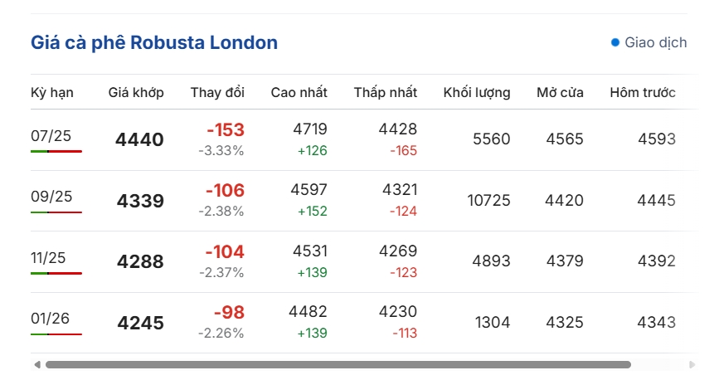
Task: Click the Khối lượng column header
Action: coord(476,93)
